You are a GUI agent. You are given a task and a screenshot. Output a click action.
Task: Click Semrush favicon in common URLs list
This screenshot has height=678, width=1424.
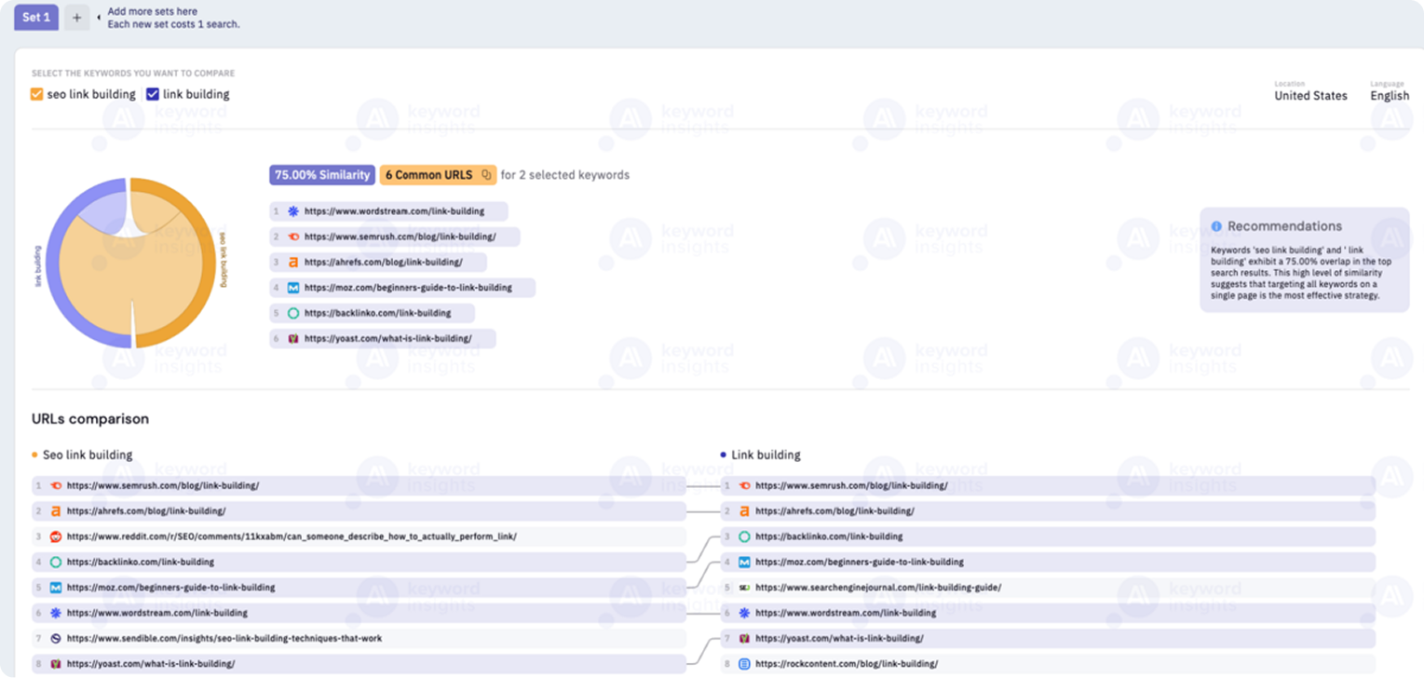coord(293,237)
